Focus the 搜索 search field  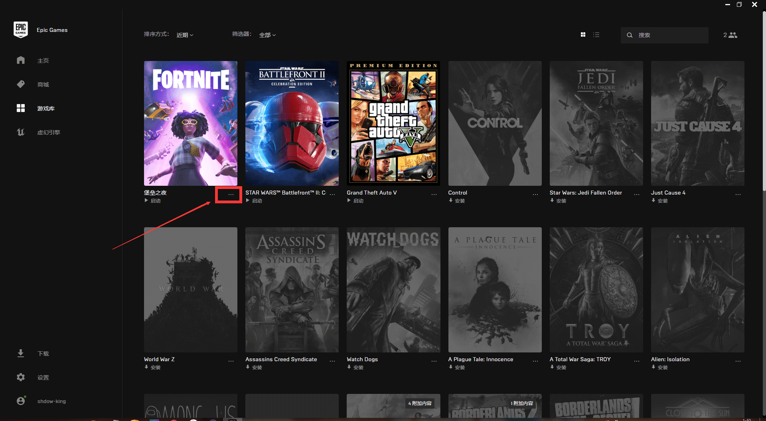point(665,35)
